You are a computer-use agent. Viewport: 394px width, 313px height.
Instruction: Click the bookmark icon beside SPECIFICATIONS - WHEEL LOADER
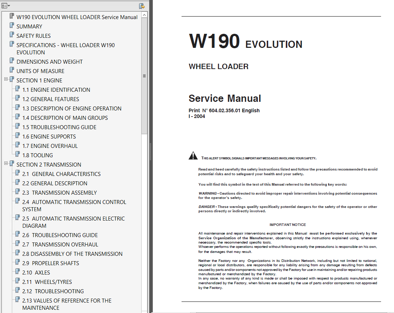pyautogui.click(x=12, y=44)
